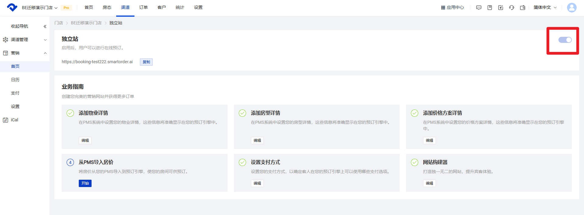
Task: Click the green check on 添加房型详情
Action: [x=242, y=113]
